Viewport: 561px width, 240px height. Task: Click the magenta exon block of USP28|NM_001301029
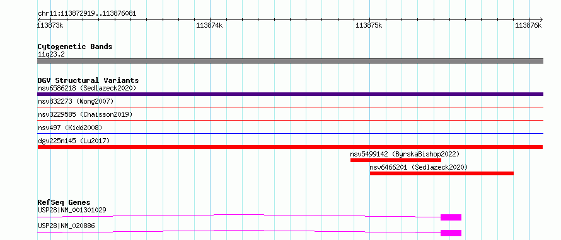tap(451, 217)
